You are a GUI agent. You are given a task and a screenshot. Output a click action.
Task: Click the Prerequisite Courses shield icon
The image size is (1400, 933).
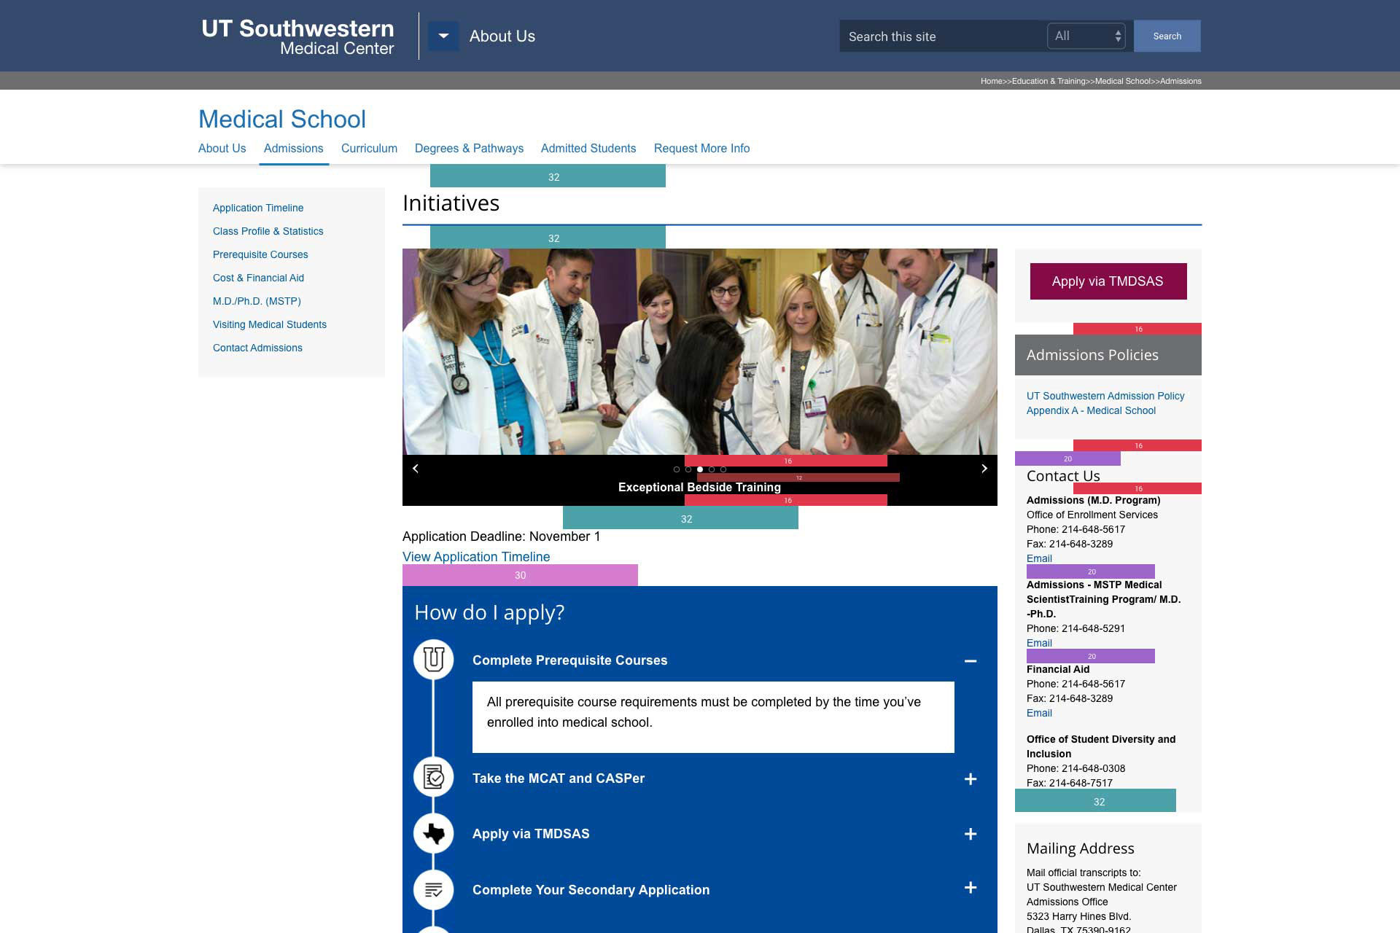434,660
